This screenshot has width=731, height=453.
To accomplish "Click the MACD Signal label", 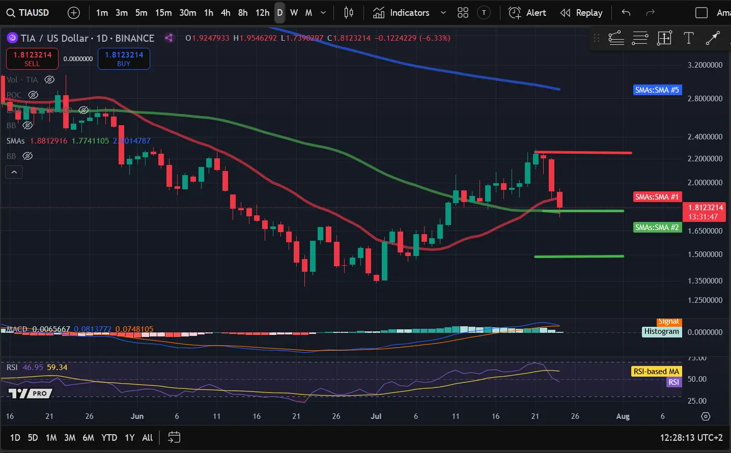I will (669, 322).
